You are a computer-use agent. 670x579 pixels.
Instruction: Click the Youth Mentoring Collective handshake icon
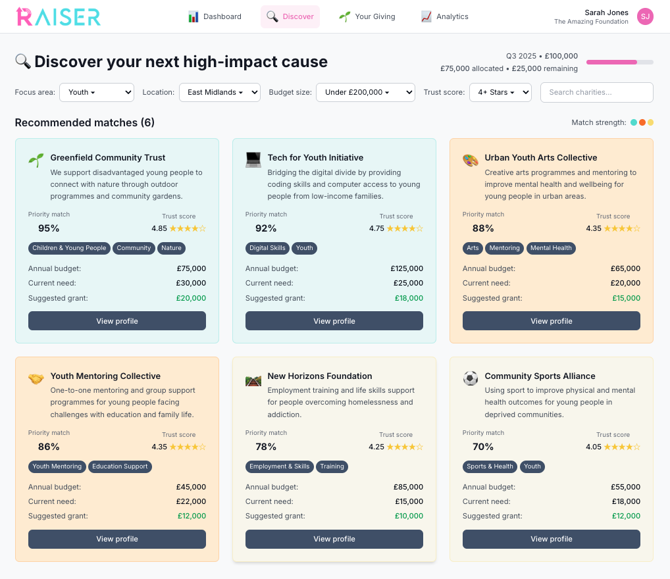coord(36,378)
